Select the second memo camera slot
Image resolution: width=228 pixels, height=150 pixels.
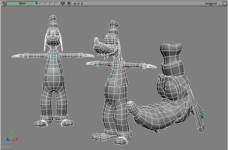point(46,3)
